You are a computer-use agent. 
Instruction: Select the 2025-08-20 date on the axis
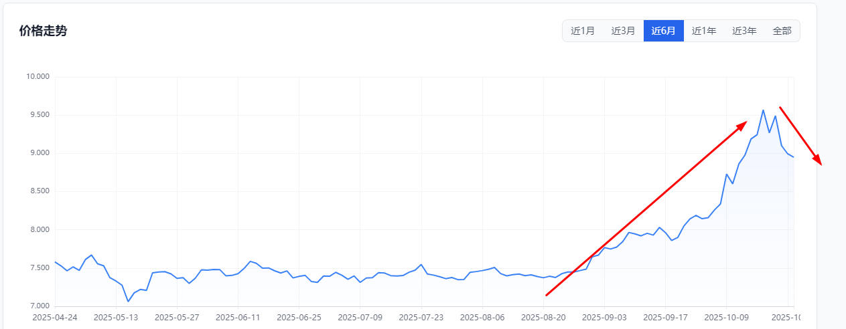(x=543, y=317)
